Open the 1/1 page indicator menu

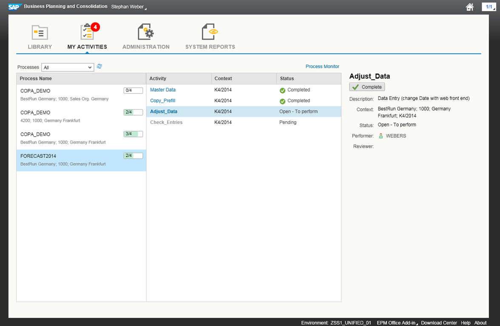(x=489, y=7)
